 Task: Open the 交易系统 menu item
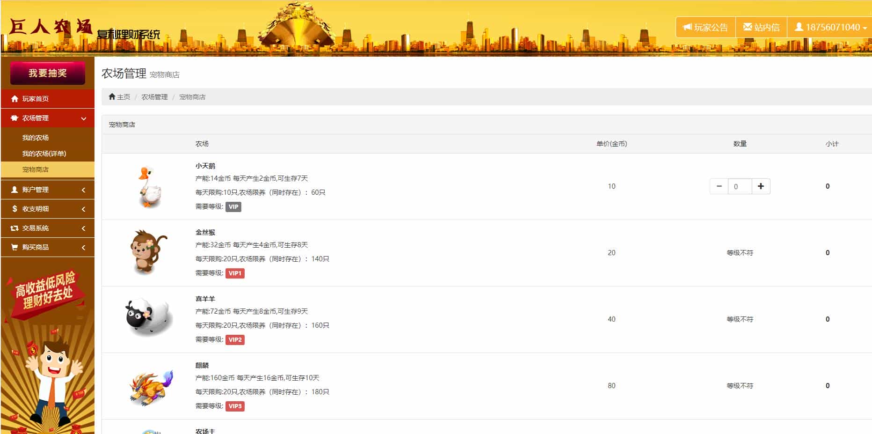(x=48, y=228)
